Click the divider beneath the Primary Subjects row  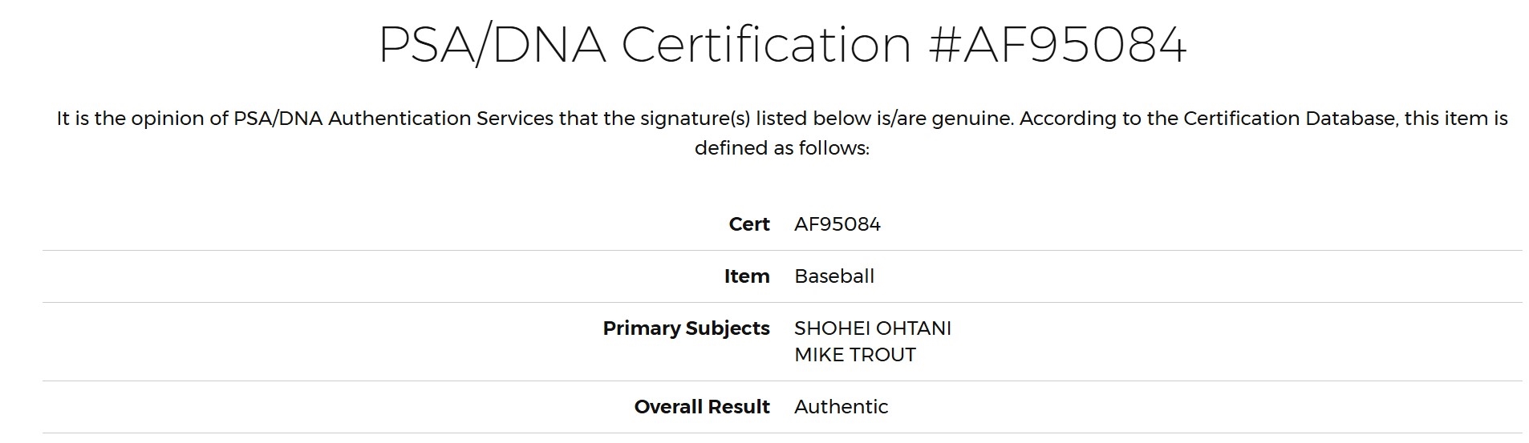pyautogui.click(x=782, y=381)
